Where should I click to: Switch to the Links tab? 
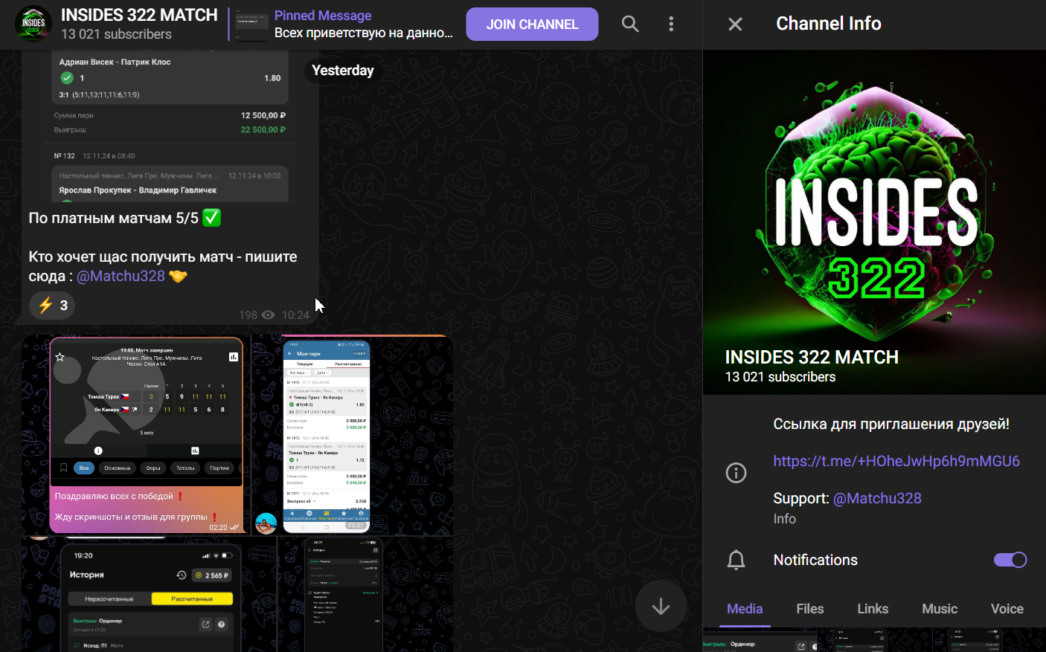pos(873,609)
